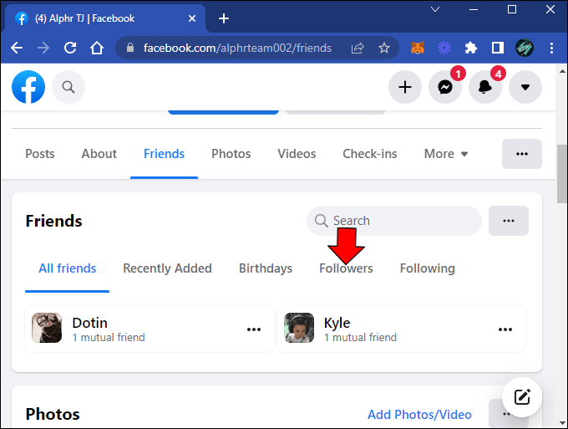The image size is (568, 429).
Task: Click the friends Search field
Action: [x=394, y=221]
